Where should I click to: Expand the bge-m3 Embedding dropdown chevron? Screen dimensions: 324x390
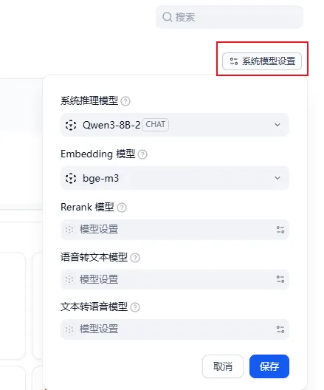tap(278, 178)
